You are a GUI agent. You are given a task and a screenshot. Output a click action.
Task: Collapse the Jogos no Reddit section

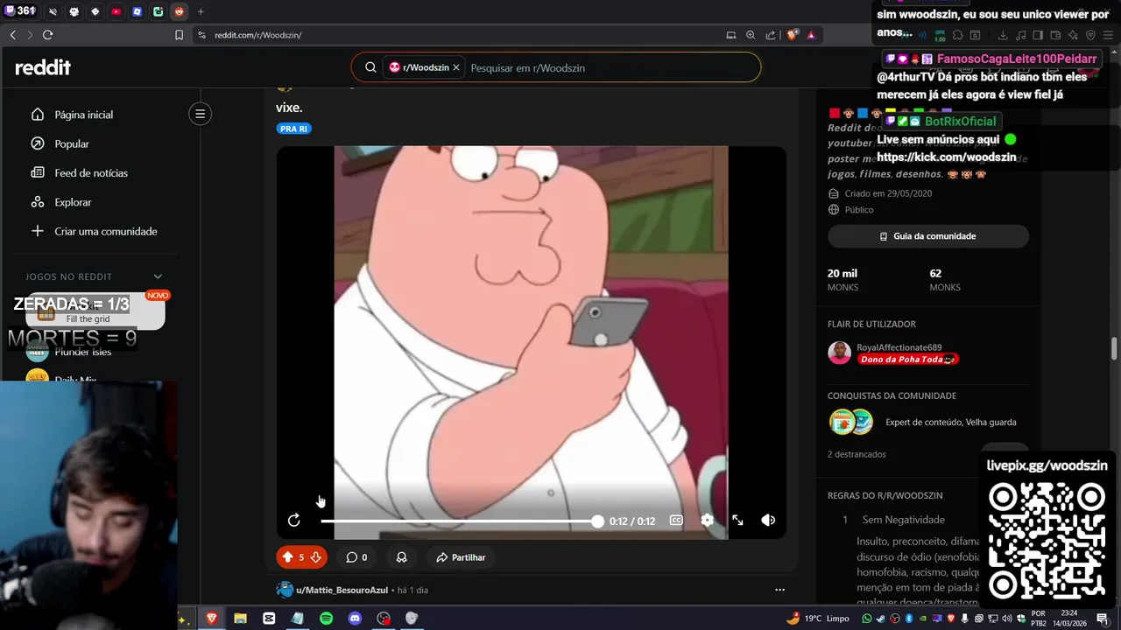coord(158,276)
